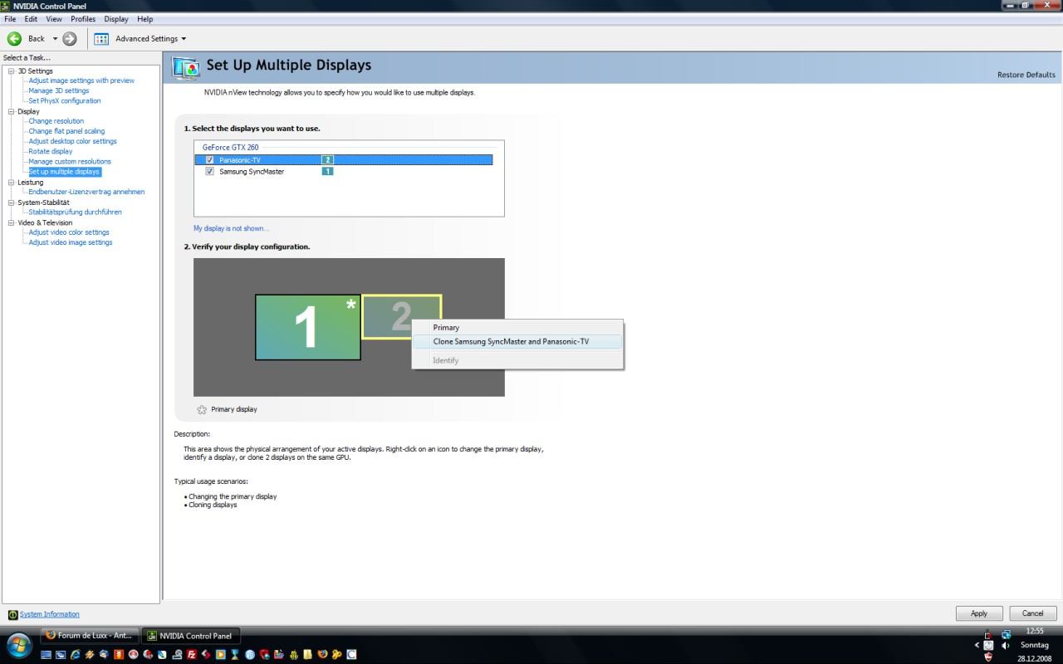
Task: Click NVIDIA Control Panel taskbar button
Action: 190,636
